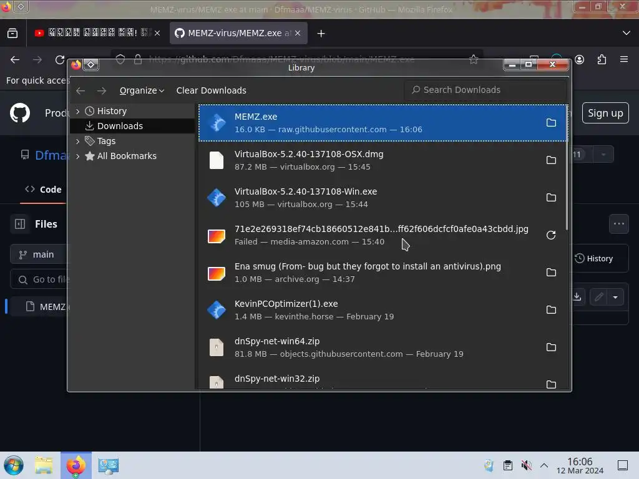Close the YouTube tab

(157, 34)
